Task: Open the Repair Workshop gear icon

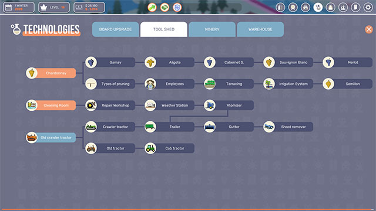Action: 91,105
